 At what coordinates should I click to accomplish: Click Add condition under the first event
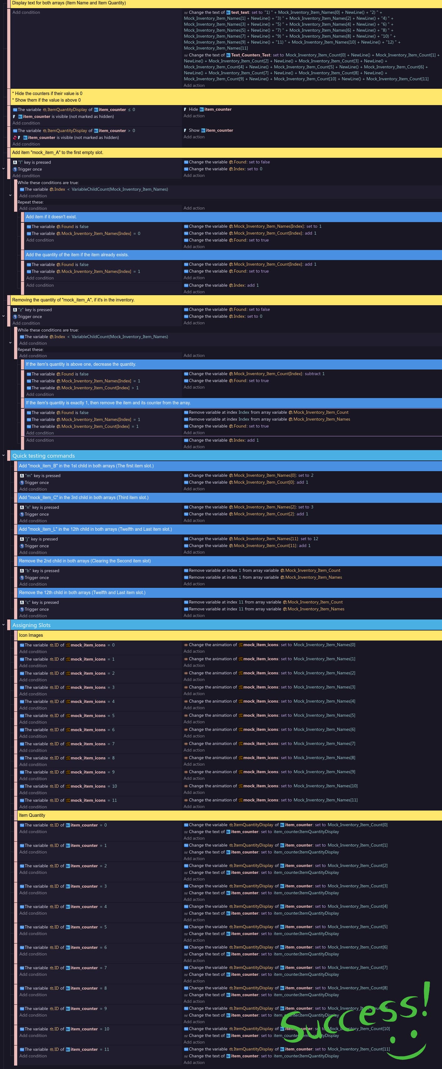[x=26, y=13]
